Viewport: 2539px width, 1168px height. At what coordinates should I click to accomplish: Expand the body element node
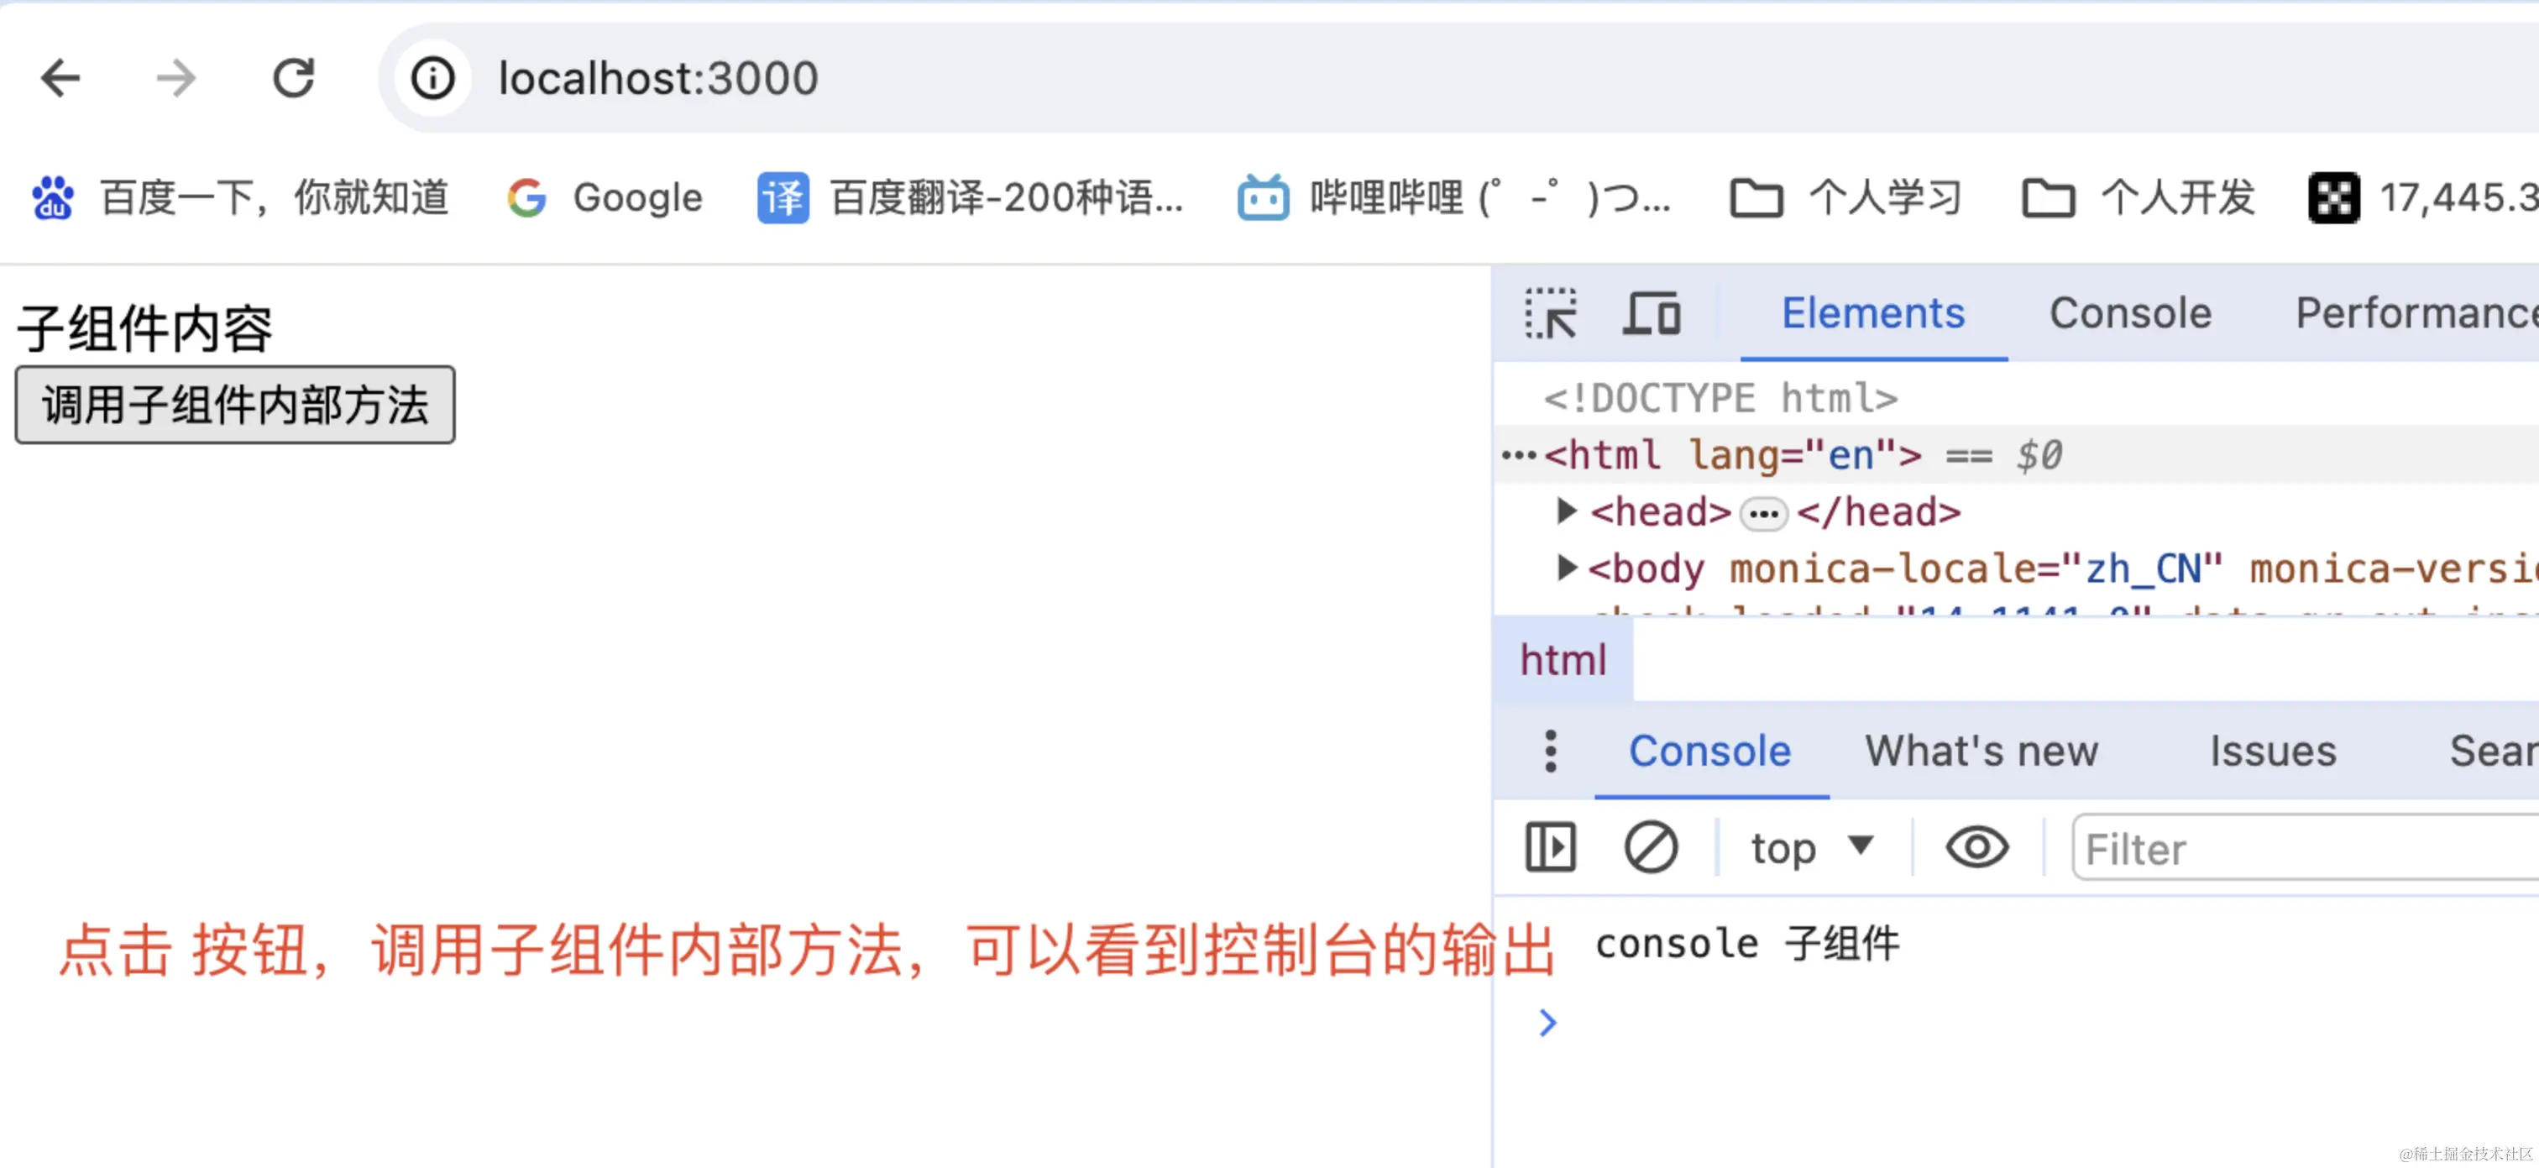click(x=1566, y=568)
